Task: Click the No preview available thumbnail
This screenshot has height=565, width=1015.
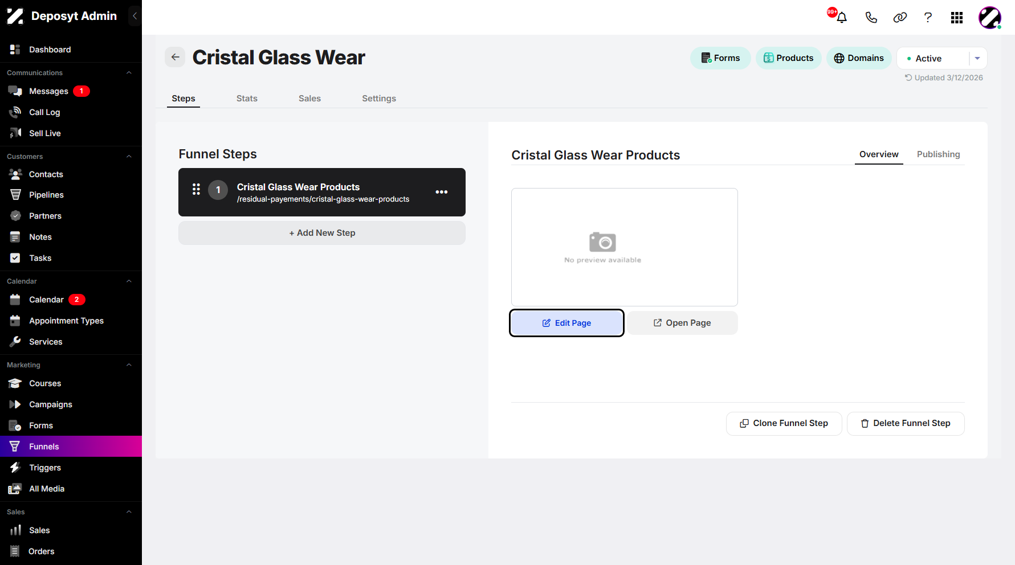Action: click(x=625, y=247)
